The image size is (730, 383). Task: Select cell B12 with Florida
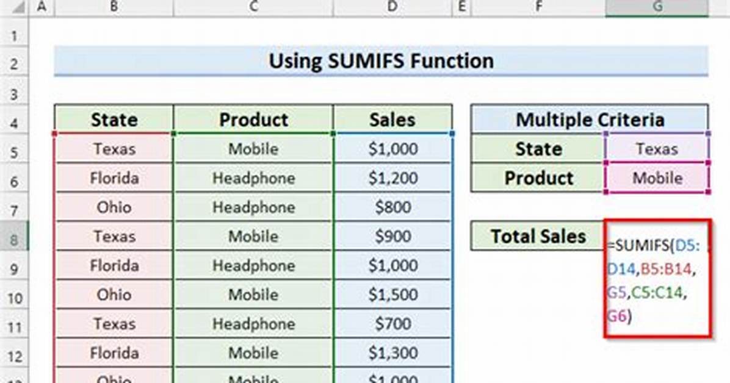(x=114, y=353)
